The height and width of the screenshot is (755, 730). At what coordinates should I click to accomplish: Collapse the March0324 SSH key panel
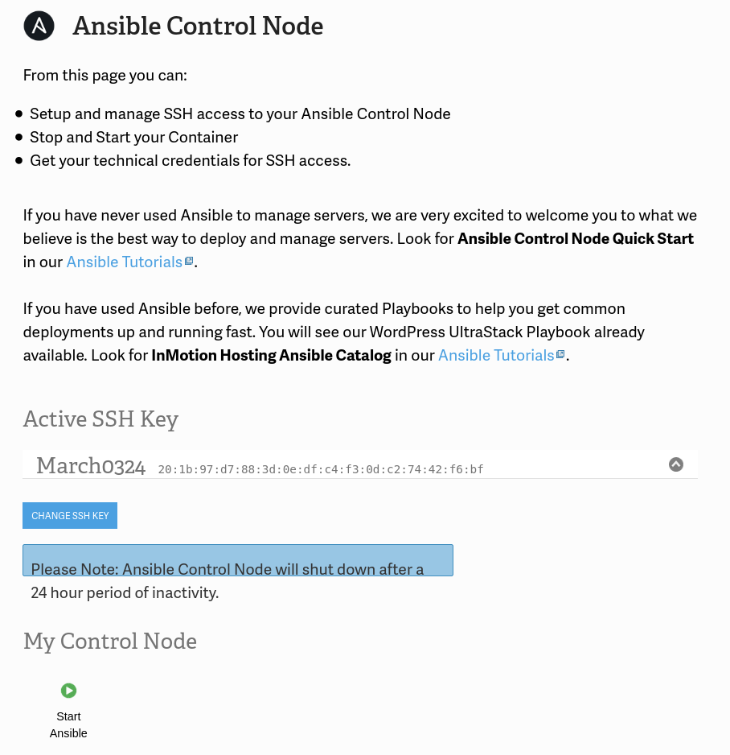click(676, 464)
